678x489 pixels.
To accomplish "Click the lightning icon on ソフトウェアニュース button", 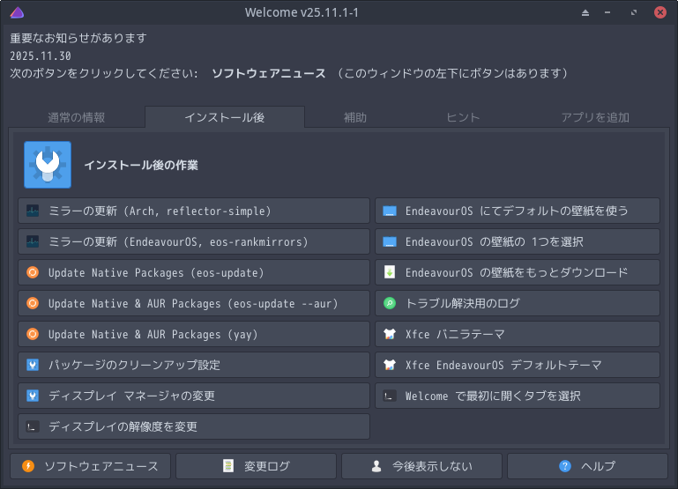I will 28,466.
